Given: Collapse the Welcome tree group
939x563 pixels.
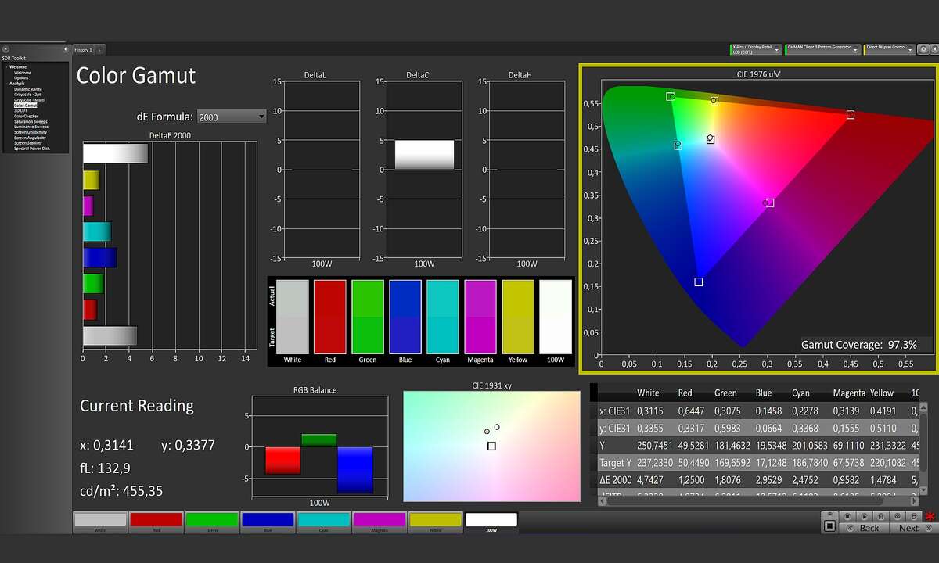Looking at the screenshot, I should pos(6,67).
